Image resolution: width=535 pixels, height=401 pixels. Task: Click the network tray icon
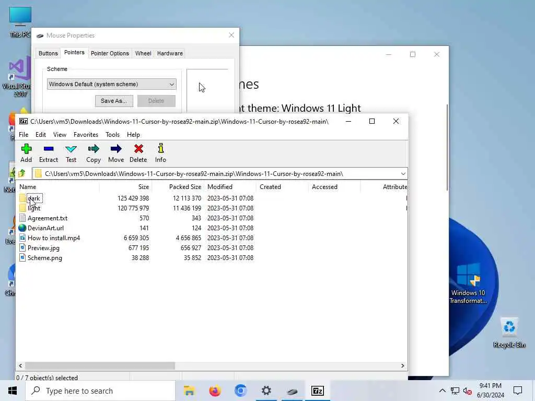455,391
